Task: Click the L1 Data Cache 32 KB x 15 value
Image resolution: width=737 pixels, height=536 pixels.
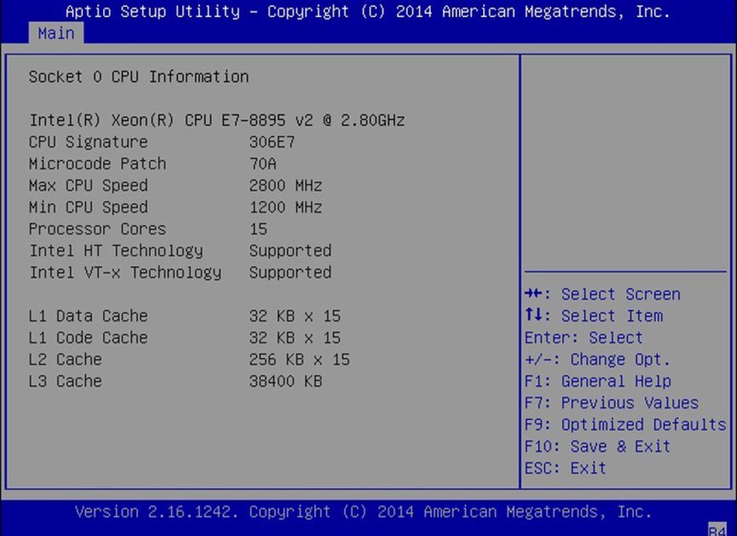Action: coord(295,316)
